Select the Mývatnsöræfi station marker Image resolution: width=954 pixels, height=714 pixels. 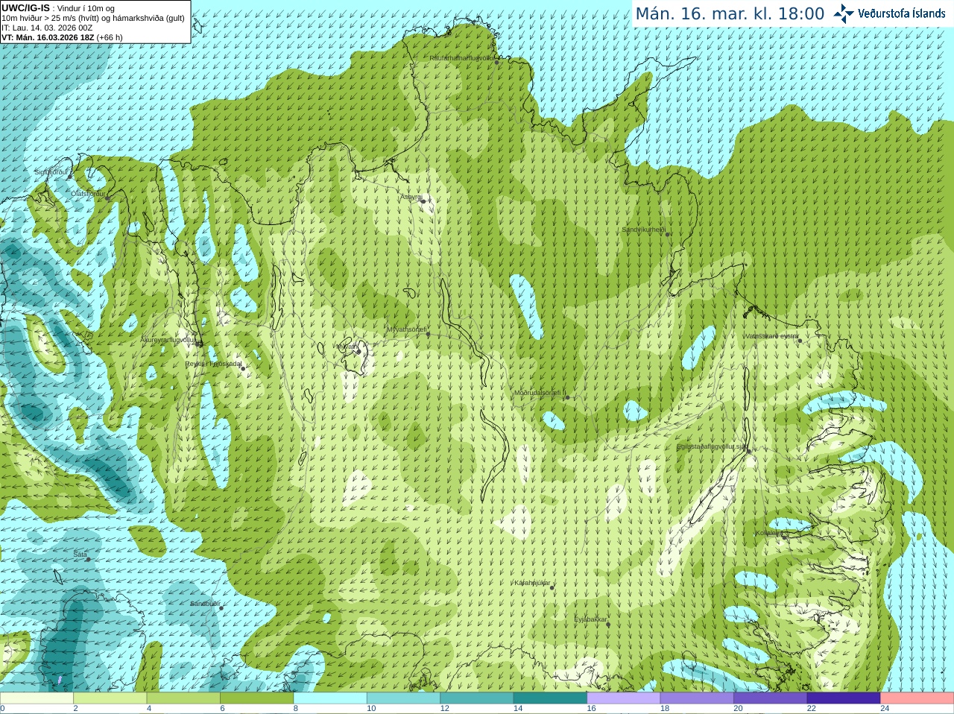(x=428, y=334)
